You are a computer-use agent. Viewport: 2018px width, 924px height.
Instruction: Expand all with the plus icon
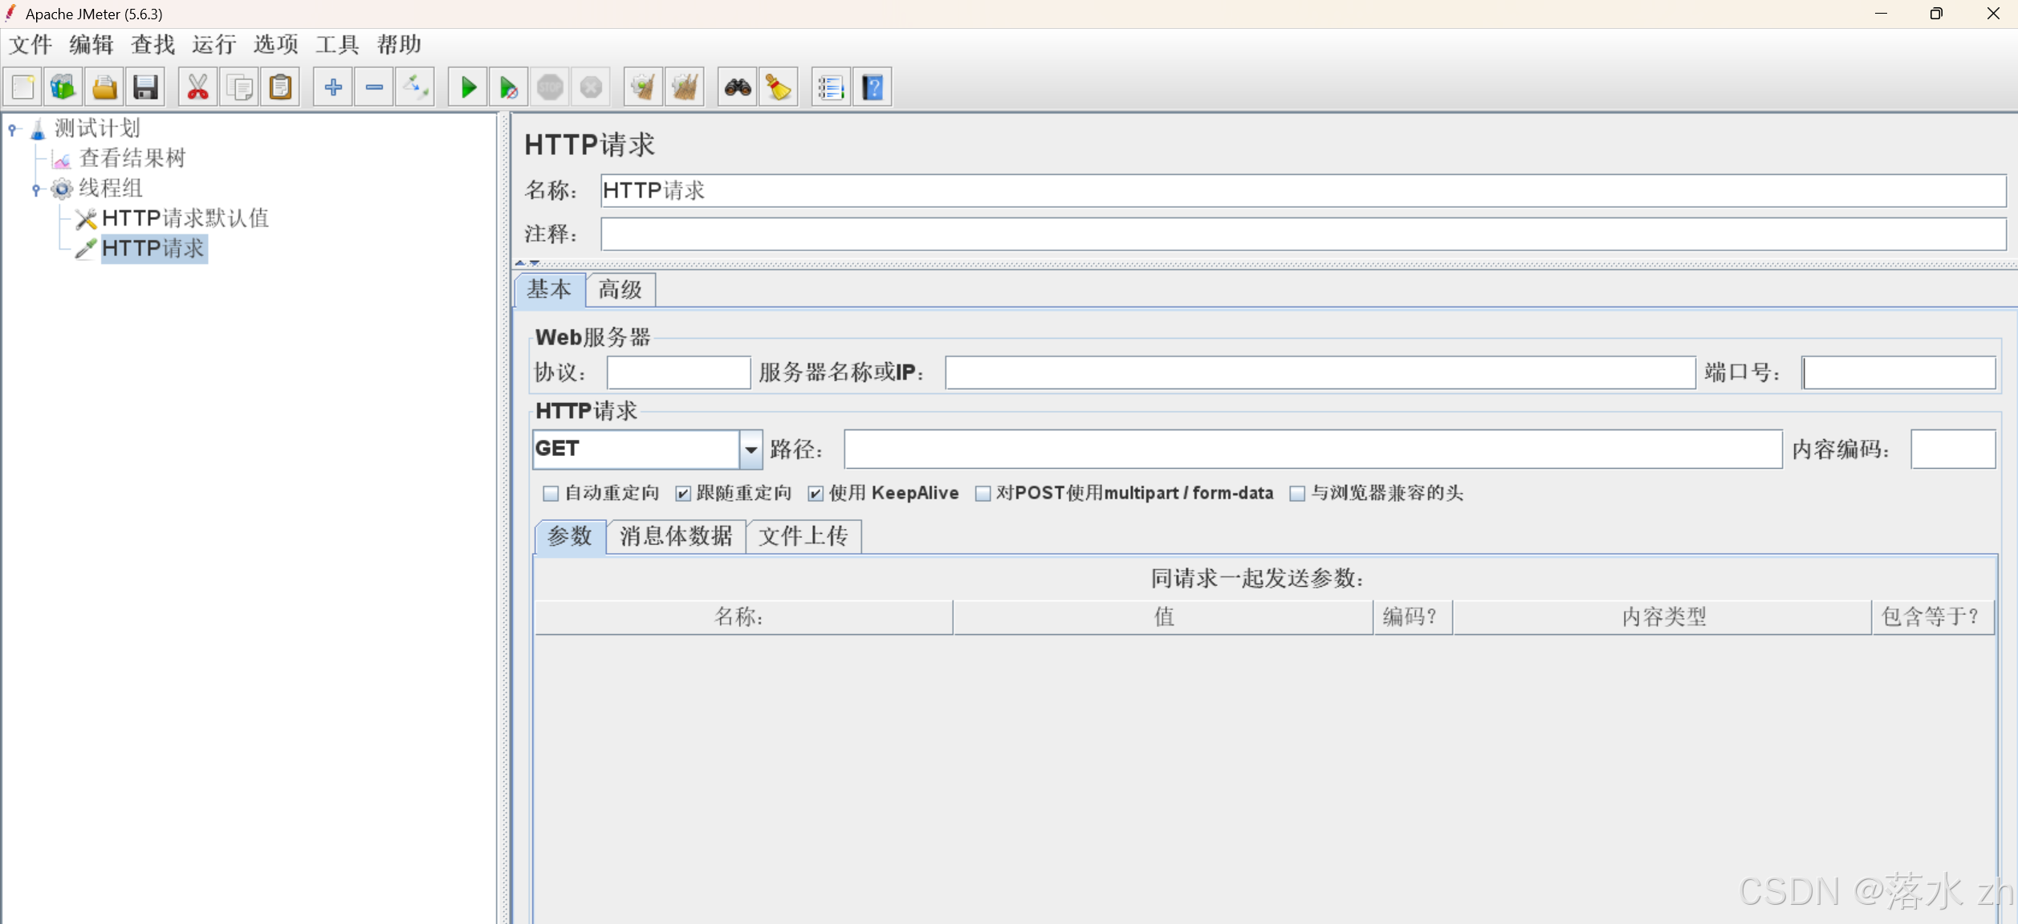point(333,87)
